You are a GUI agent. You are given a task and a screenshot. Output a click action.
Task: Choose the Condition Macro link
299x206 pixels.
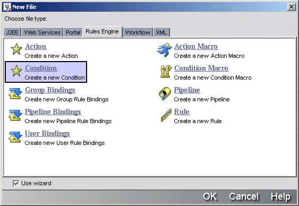(201, 68)
